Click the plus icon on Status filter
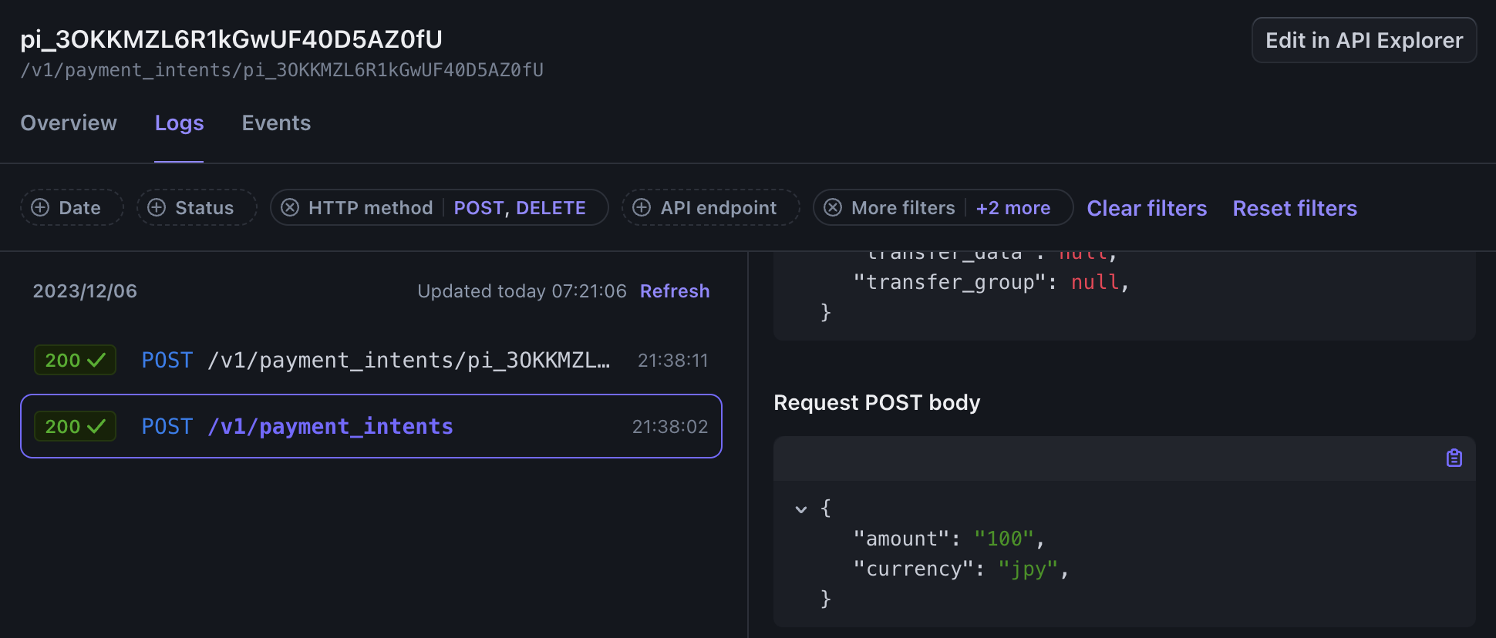The height and width of the screenshot is (638, 1496). click(x=157, y=208)
